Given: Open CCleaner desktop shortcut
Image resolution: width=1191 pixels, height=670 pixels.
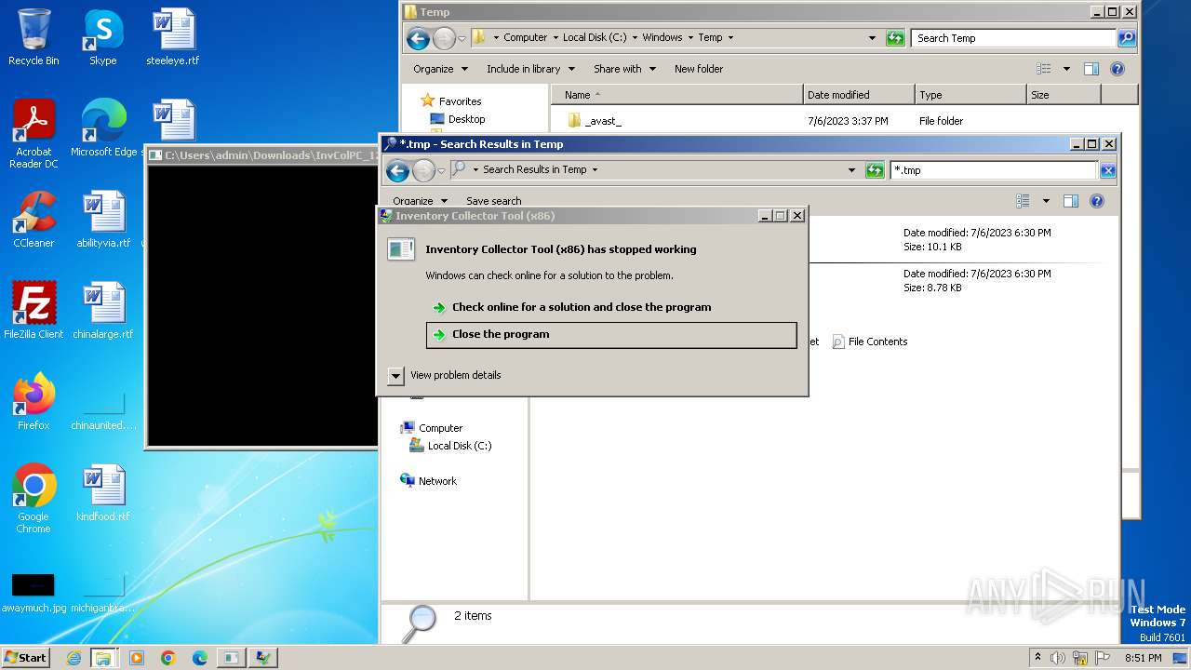Looking at the screenshot, I should (x=33, y=220).
